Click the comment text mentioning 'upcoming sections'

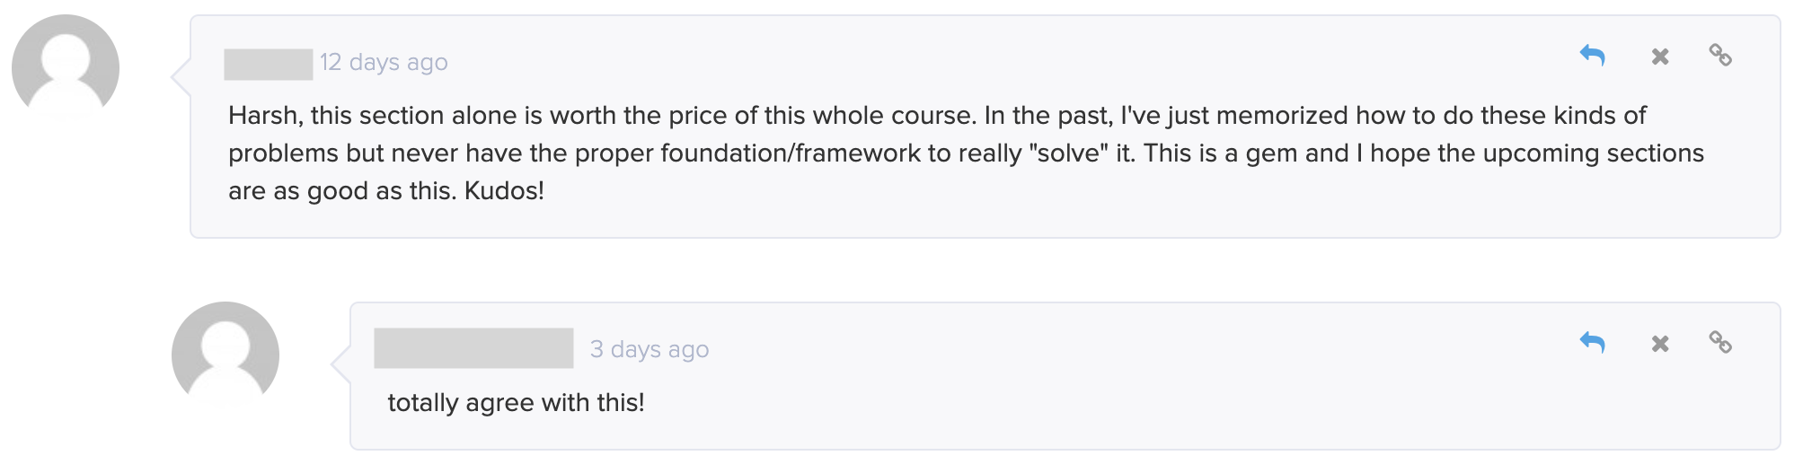point(966,153)
